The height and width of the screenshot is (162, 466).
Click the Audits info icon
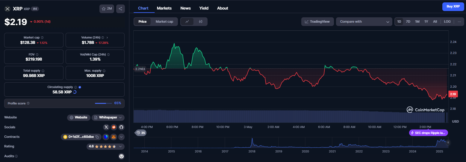[16, 156]
